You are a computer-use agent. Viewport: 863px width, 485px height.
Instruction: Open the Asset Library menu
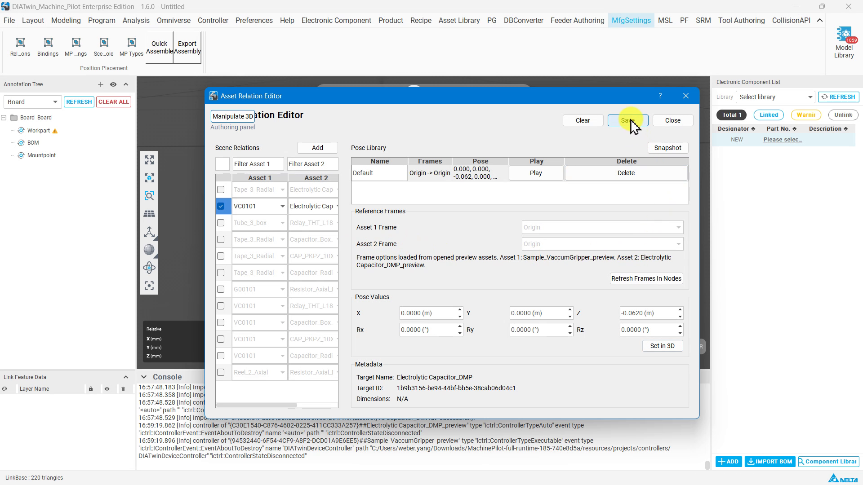(x=459, y=20)
